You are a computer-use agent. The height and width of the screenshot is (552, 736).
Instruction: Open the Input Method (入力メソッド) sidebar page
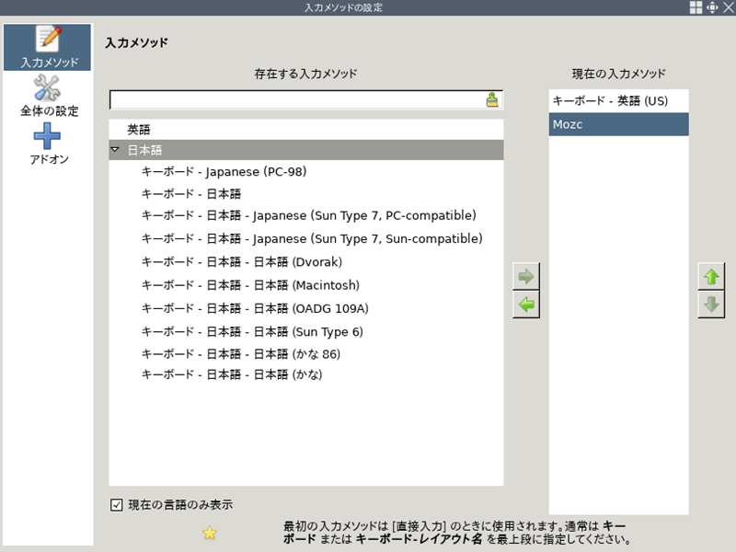pyautogui.click(x=48, y=48)
